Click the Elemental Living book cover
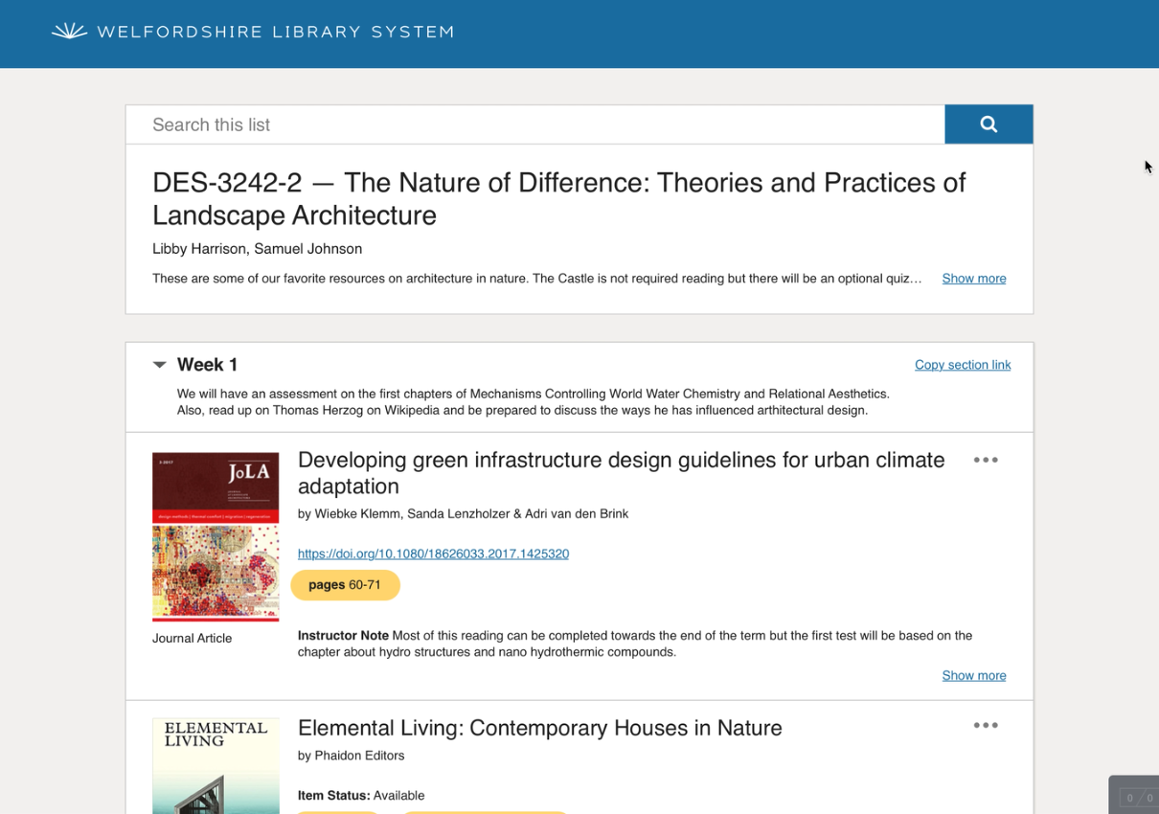The width and height of the screenshot is (1159, 814). [x=216, y=766]
